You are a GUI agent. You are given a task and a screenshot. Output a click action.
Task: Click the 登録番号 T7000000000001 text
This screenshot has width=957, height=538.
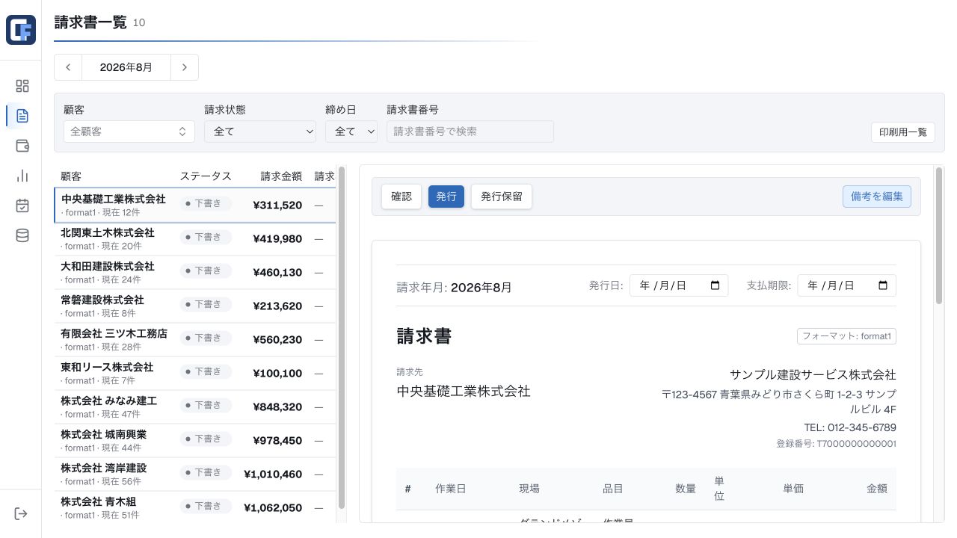[836, 444]
